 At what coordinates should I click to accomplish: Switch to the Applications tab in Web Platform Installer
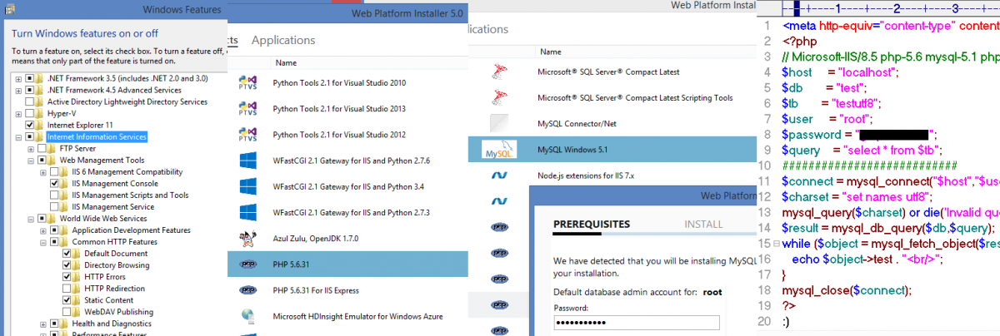[x=283, y=40]
